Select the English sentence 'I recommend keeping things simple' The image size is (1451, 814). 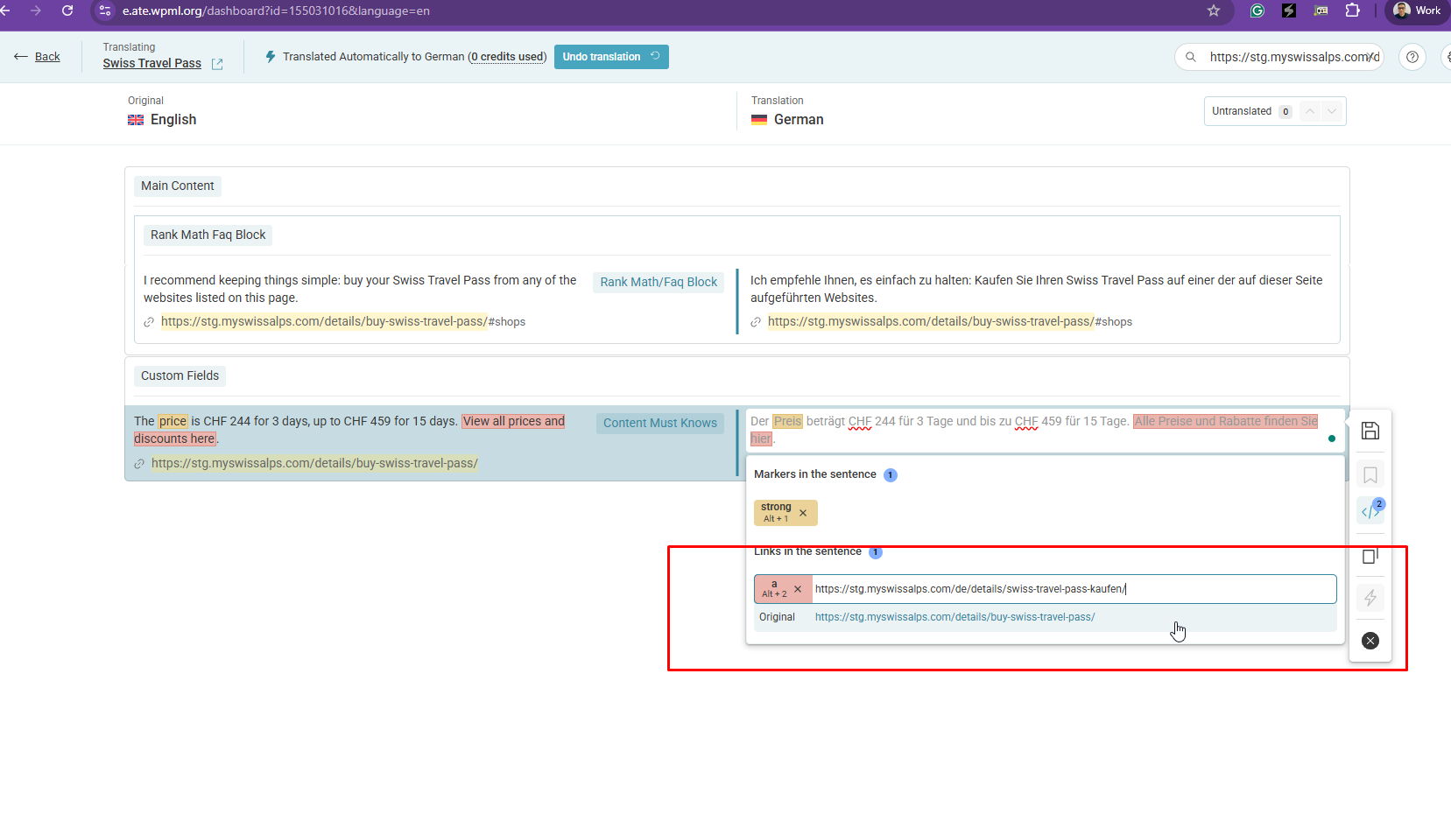[x=360, y=289]
